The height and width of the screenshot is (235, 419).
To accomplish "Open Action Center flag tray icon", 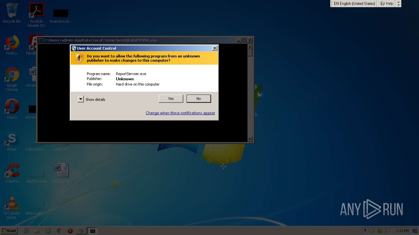I will (388, 231).
